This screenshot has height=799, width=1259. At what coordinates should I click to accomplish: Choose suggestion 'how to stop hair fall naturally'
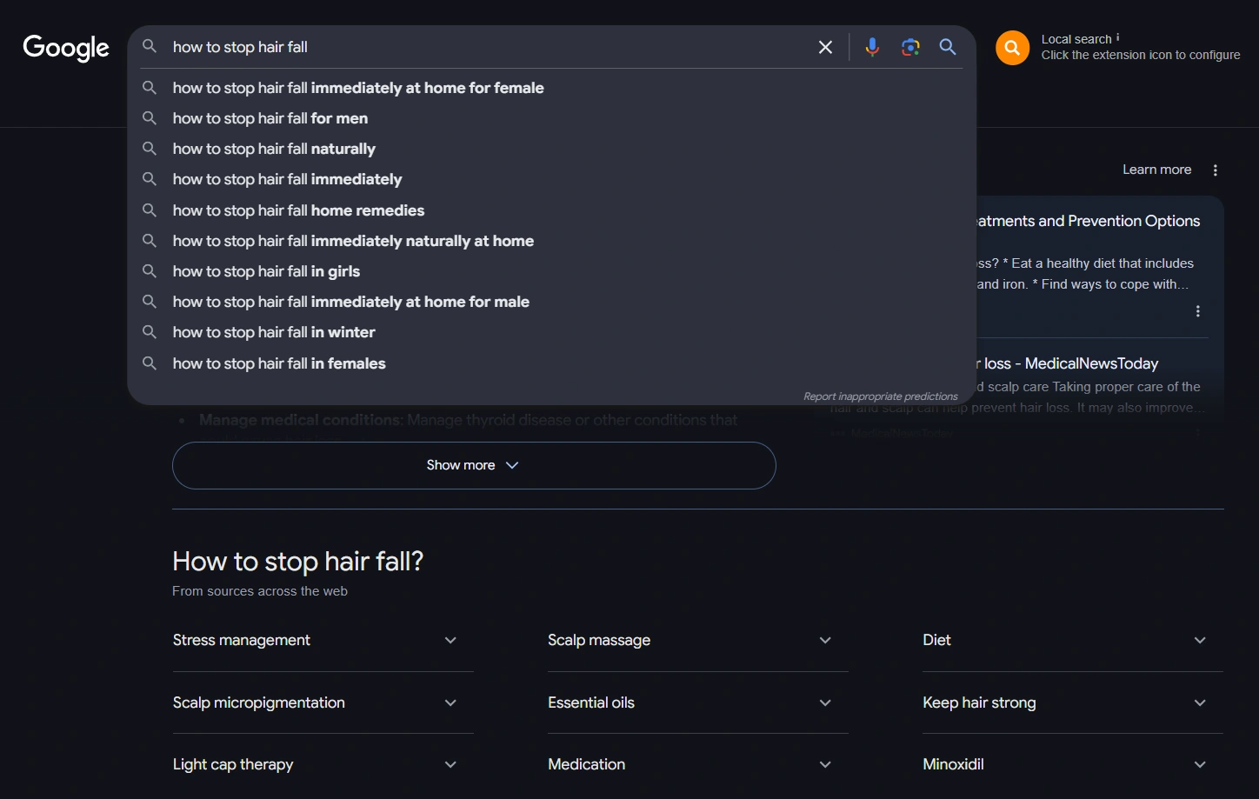(x=552, y=149)
